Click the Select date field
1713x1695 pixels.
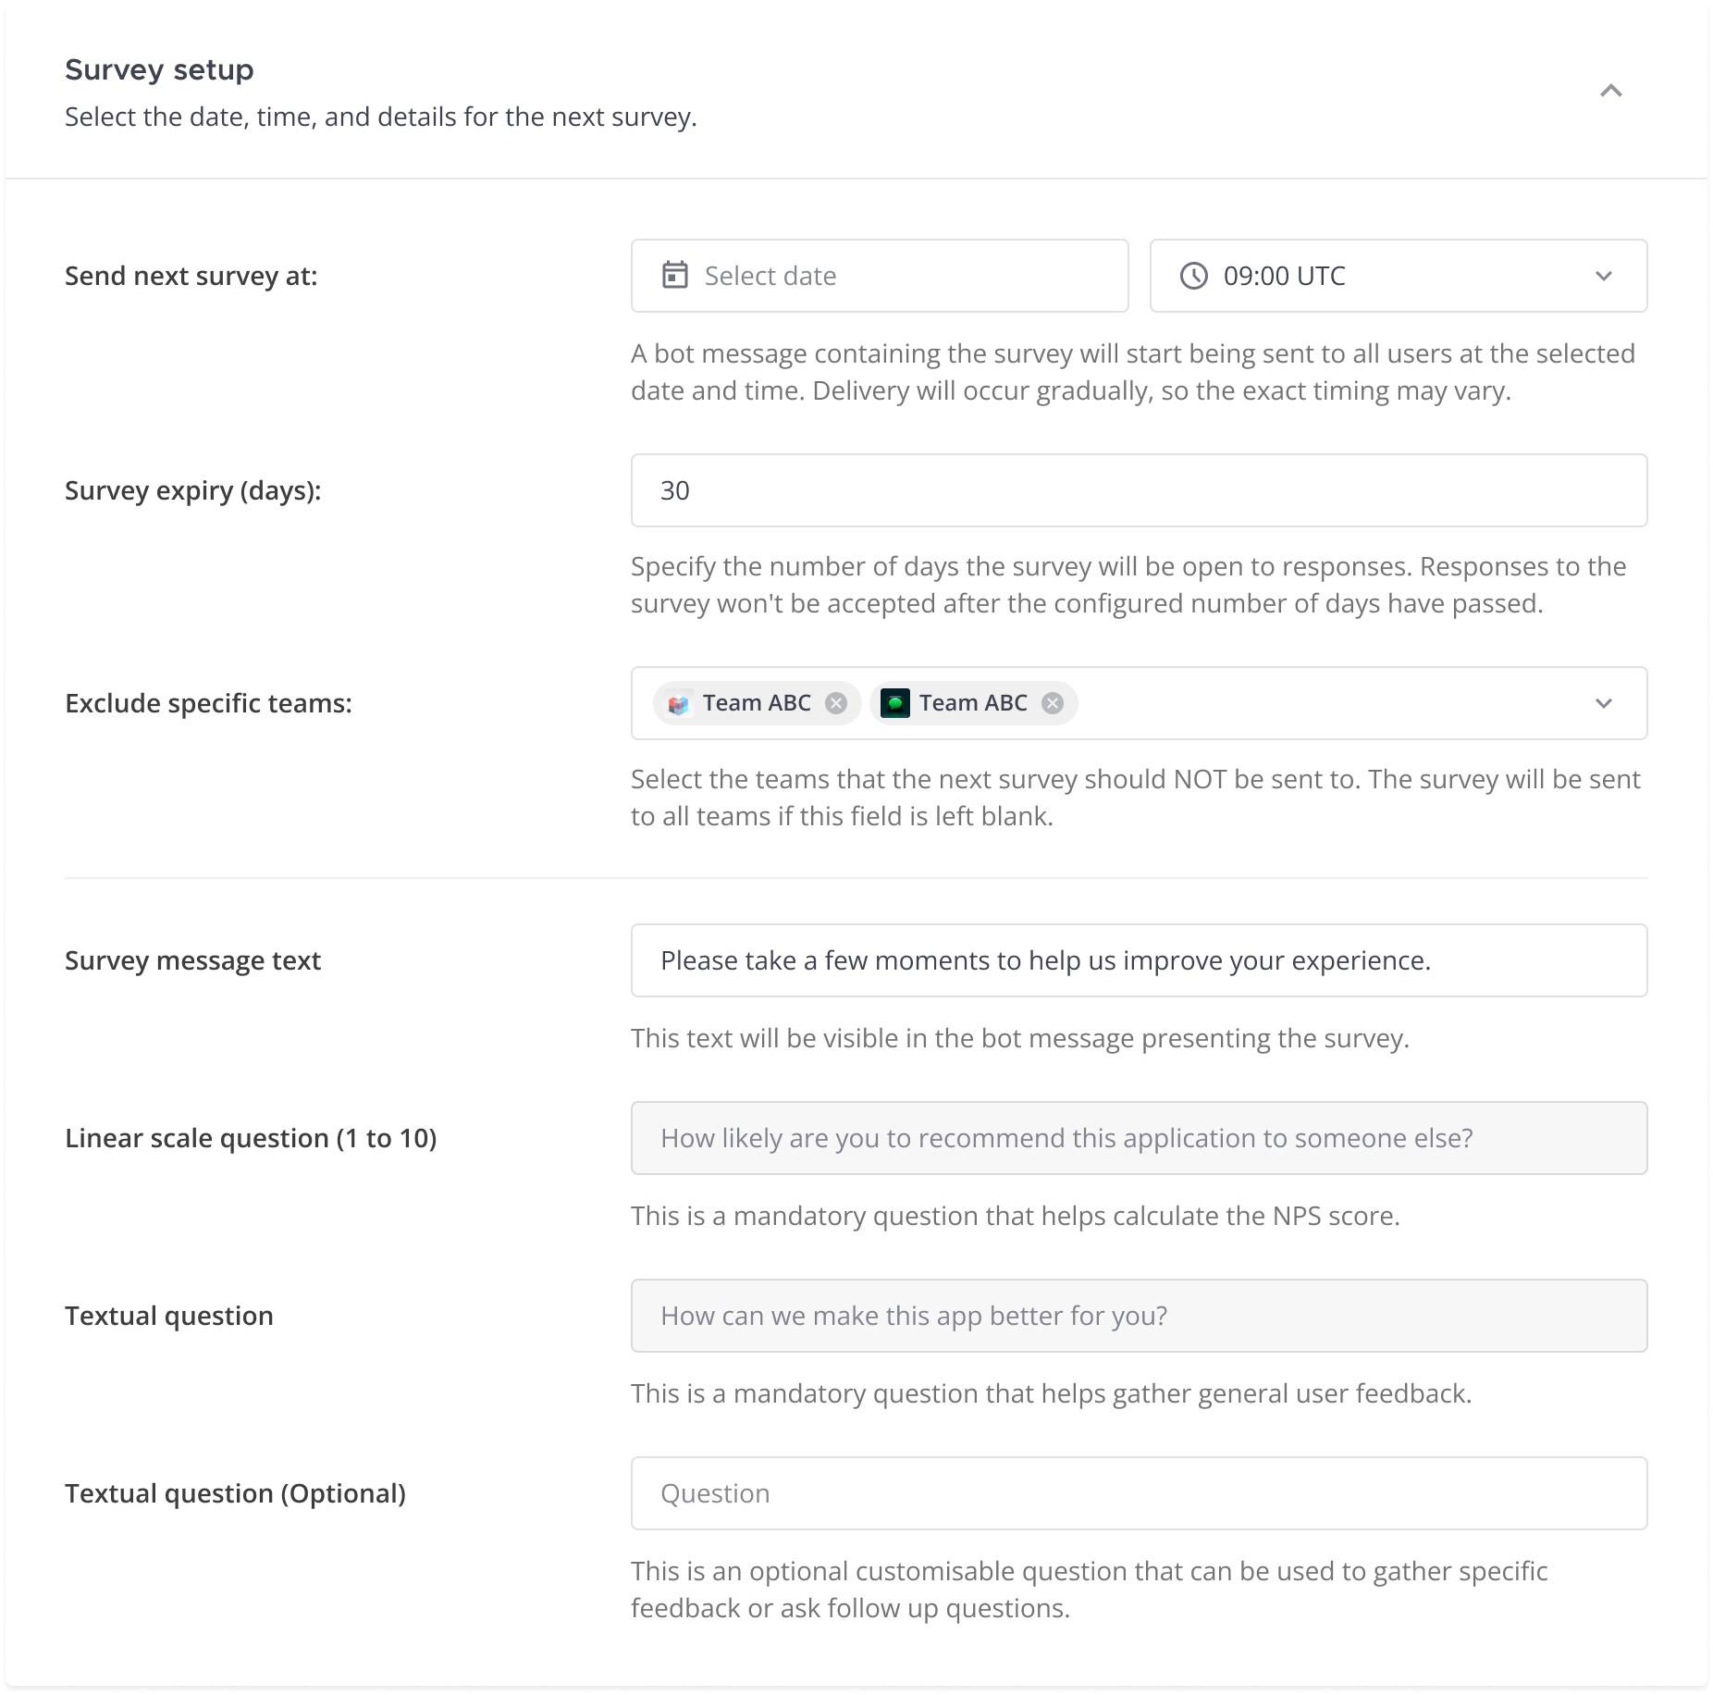879,275
